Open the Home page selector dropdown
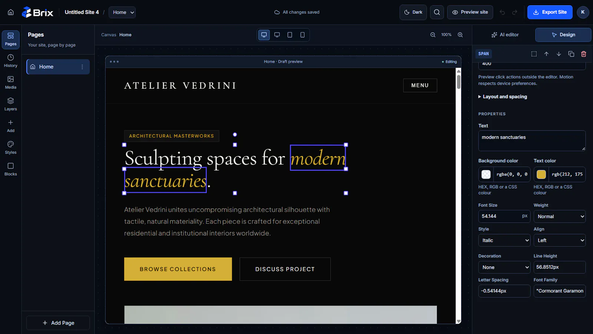This screenshot has width=593, height=334. pyautogui.click(x=122, y=12)
